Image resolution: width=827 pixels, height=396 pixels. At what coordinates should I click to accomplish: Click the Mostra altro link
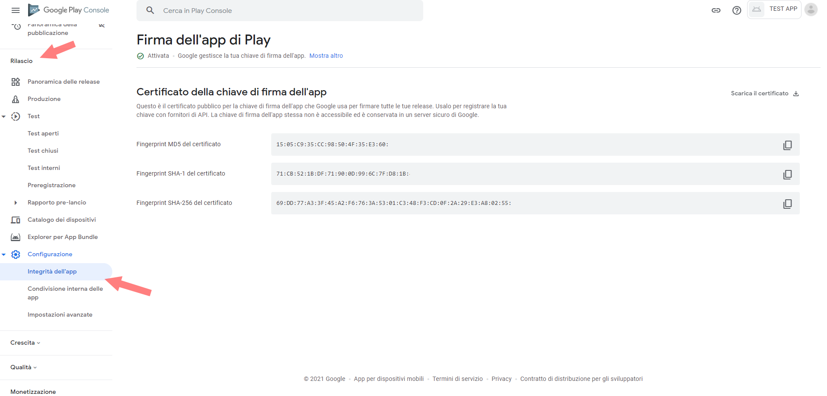pyautogui.click(x=326, y=56)
